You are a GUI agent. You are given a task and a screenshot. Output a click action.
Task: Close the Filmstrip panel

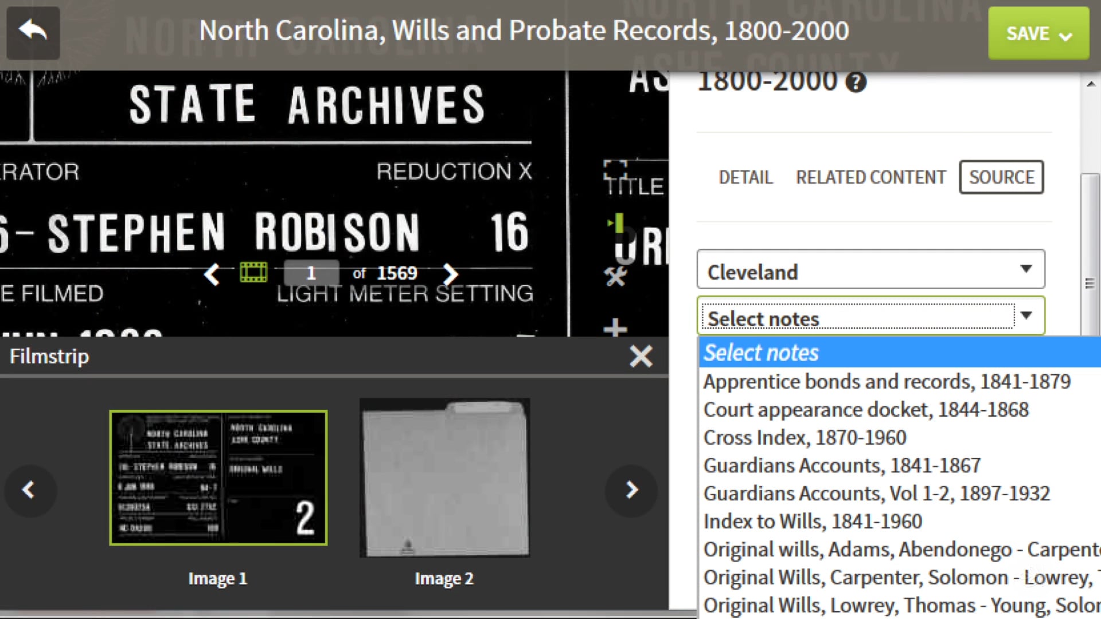click(x=641, y=356)
